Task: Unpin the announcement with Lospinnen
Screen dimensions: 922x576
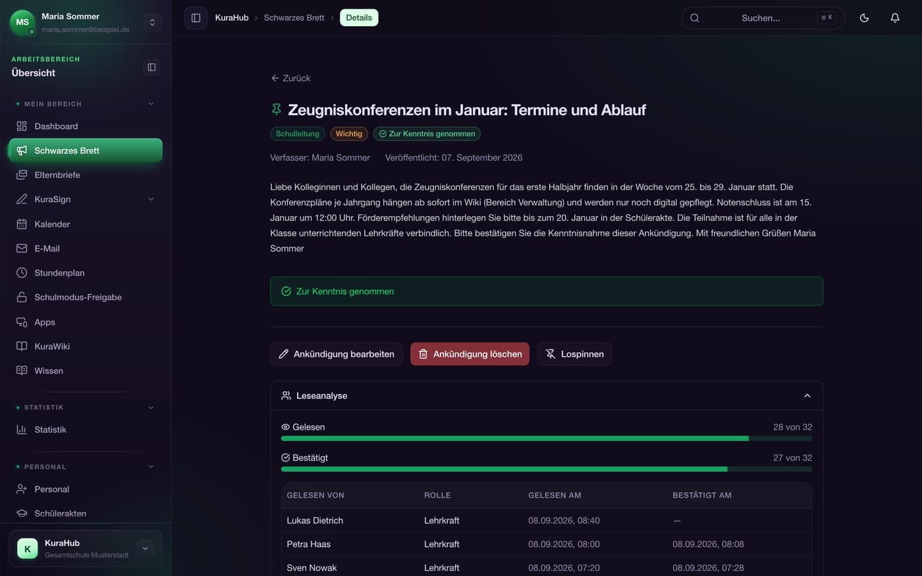Action: [574, 354]
